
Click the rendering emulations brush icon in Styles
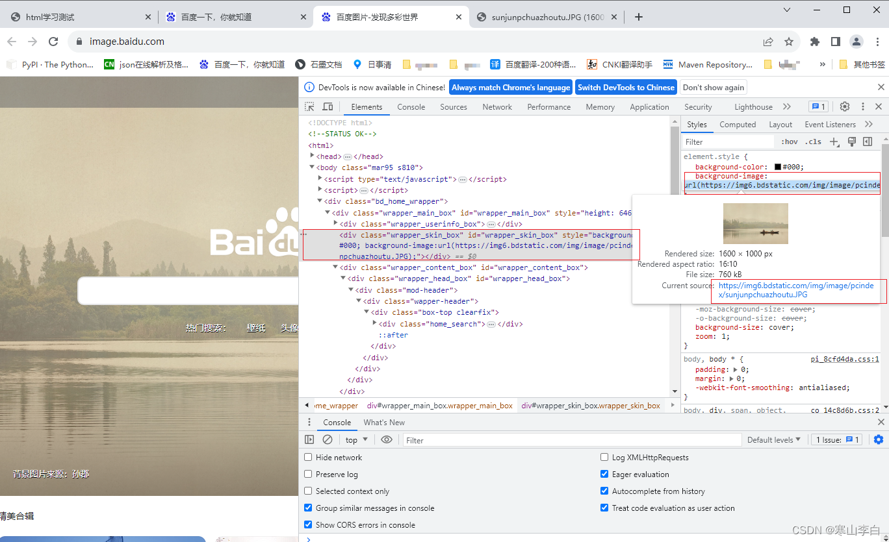852,142
